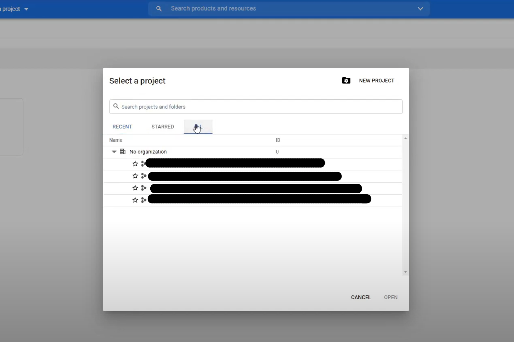The height and width of the screenshot is (342, 514).
Task: Click the new project folder icon
Action: [x=346, y=81]
